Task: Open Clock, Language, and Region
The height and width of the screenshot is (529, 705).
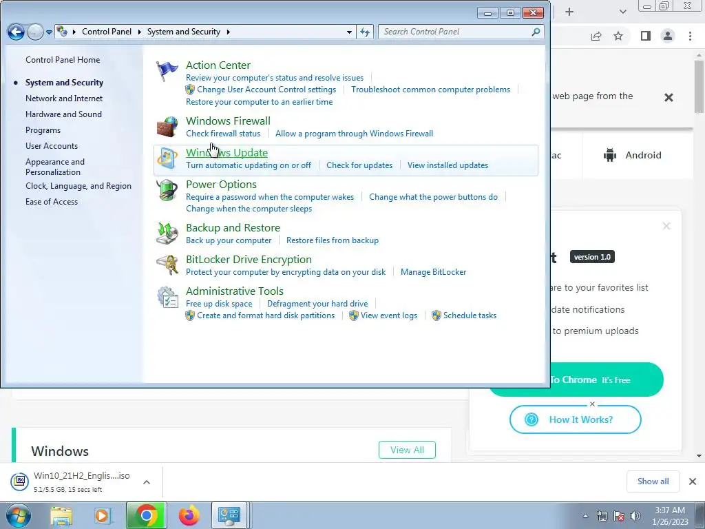Action: coord(78,186)
